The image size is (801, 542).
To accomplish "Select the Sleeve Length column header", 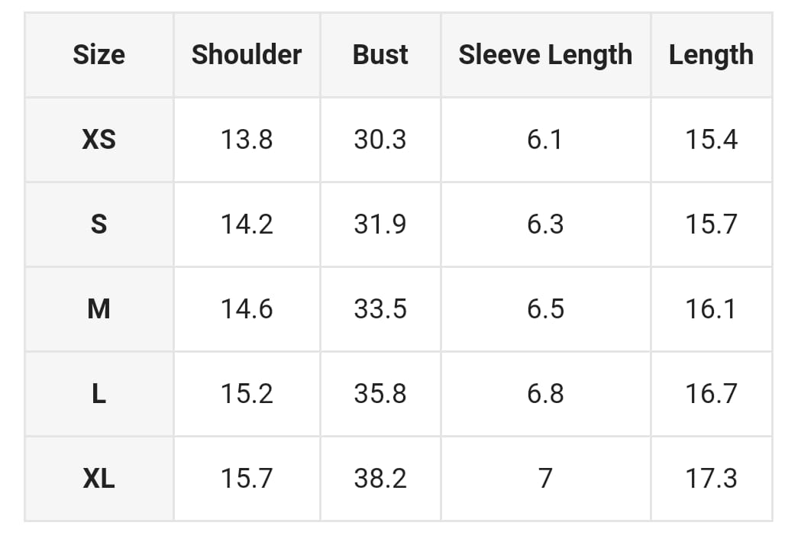I will click(x=545, y=55).
